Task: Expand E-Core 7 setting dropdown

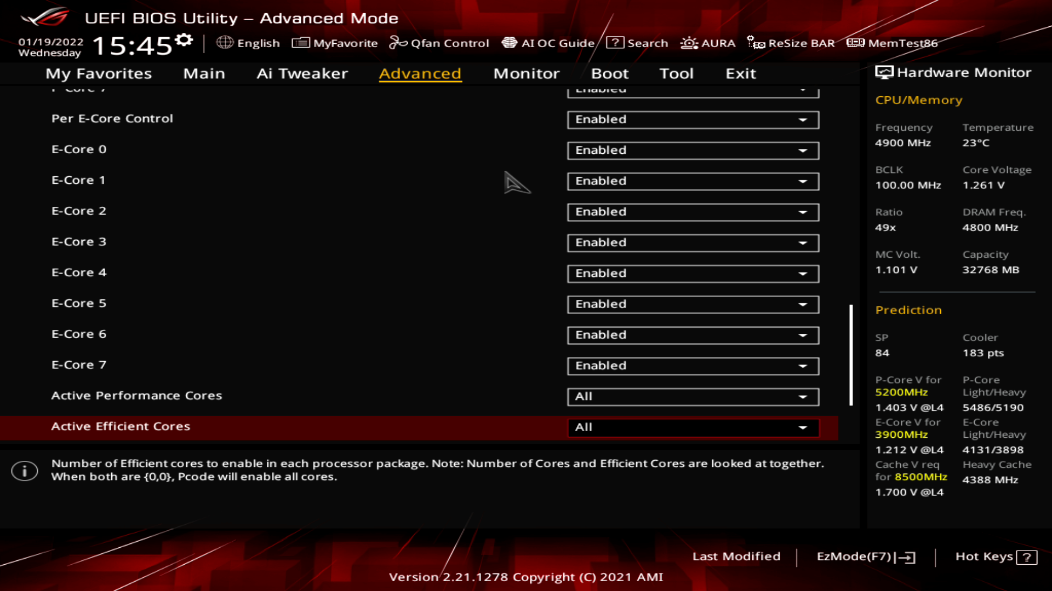Action: point(803,365)
